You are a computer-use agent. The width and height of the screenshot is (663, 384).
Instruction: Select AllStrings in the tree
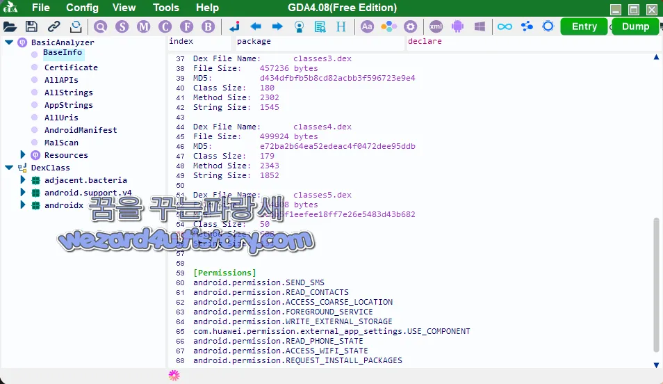[x=69, y=93]
